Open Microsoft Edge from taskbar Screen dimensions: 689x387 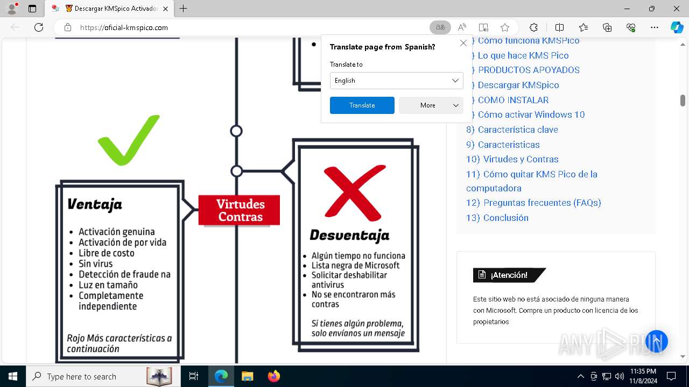[x=221, y=376]
